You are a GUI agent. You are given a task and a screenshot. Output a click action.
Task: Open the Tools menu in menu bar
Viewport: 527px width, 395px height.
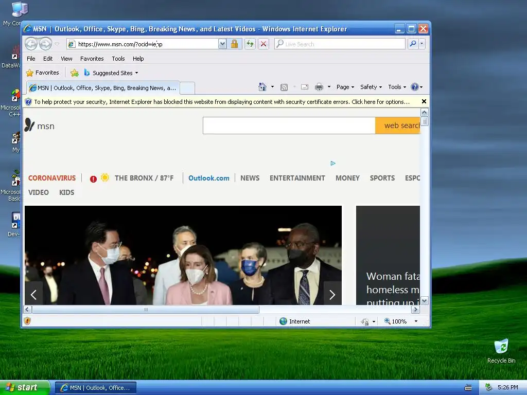tap(118, 59)
